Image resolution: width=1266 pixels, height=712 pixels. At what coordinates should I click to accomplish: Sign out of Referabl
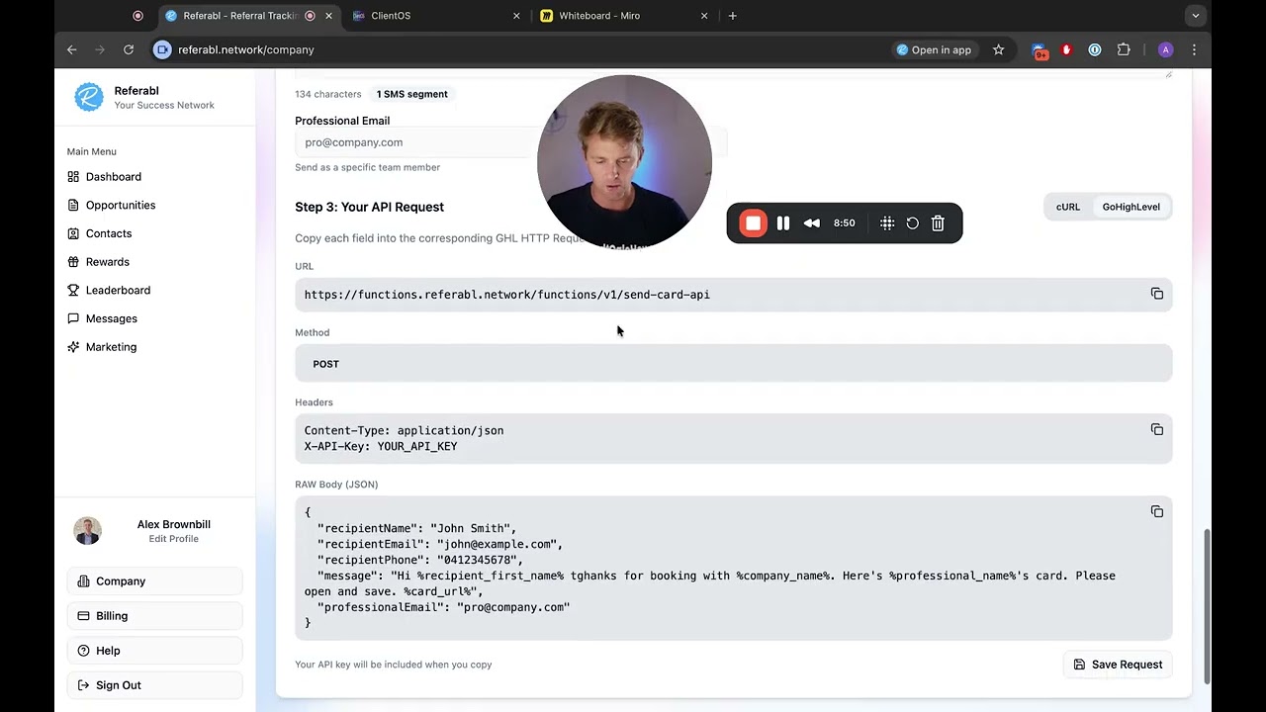[x=154, y=685]
